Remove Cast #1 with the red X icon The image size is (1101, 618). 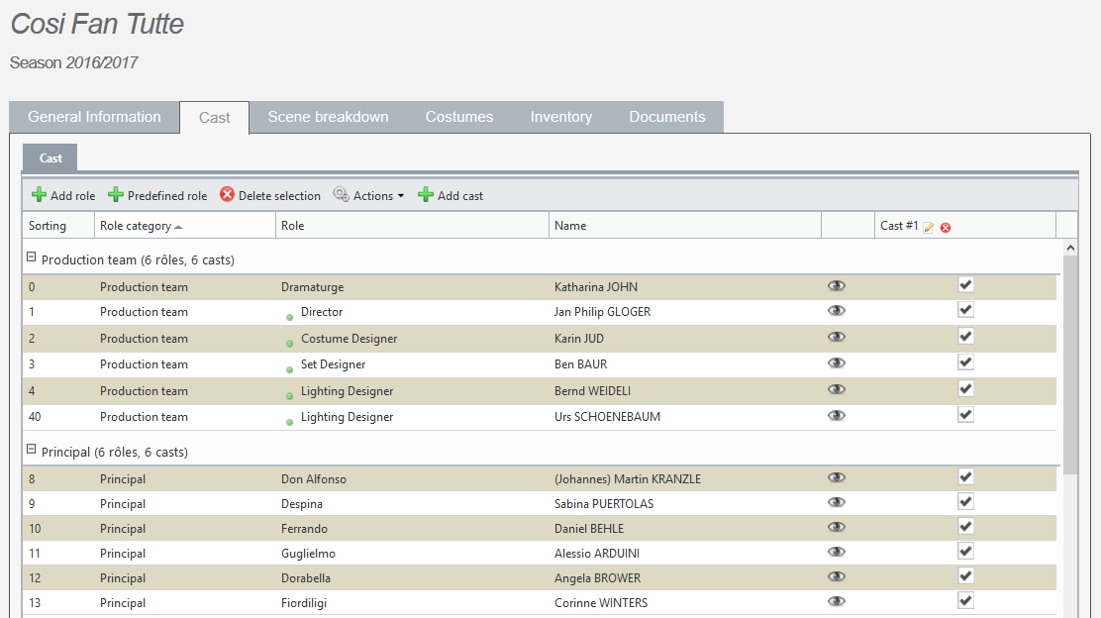(x=946, y=228)
